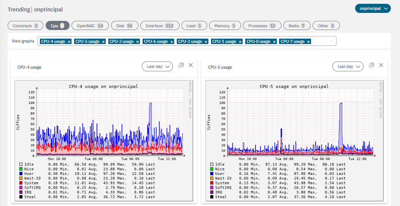
Task: Open Last day selector for CPU-4
Action: click(x=157, y=66)
